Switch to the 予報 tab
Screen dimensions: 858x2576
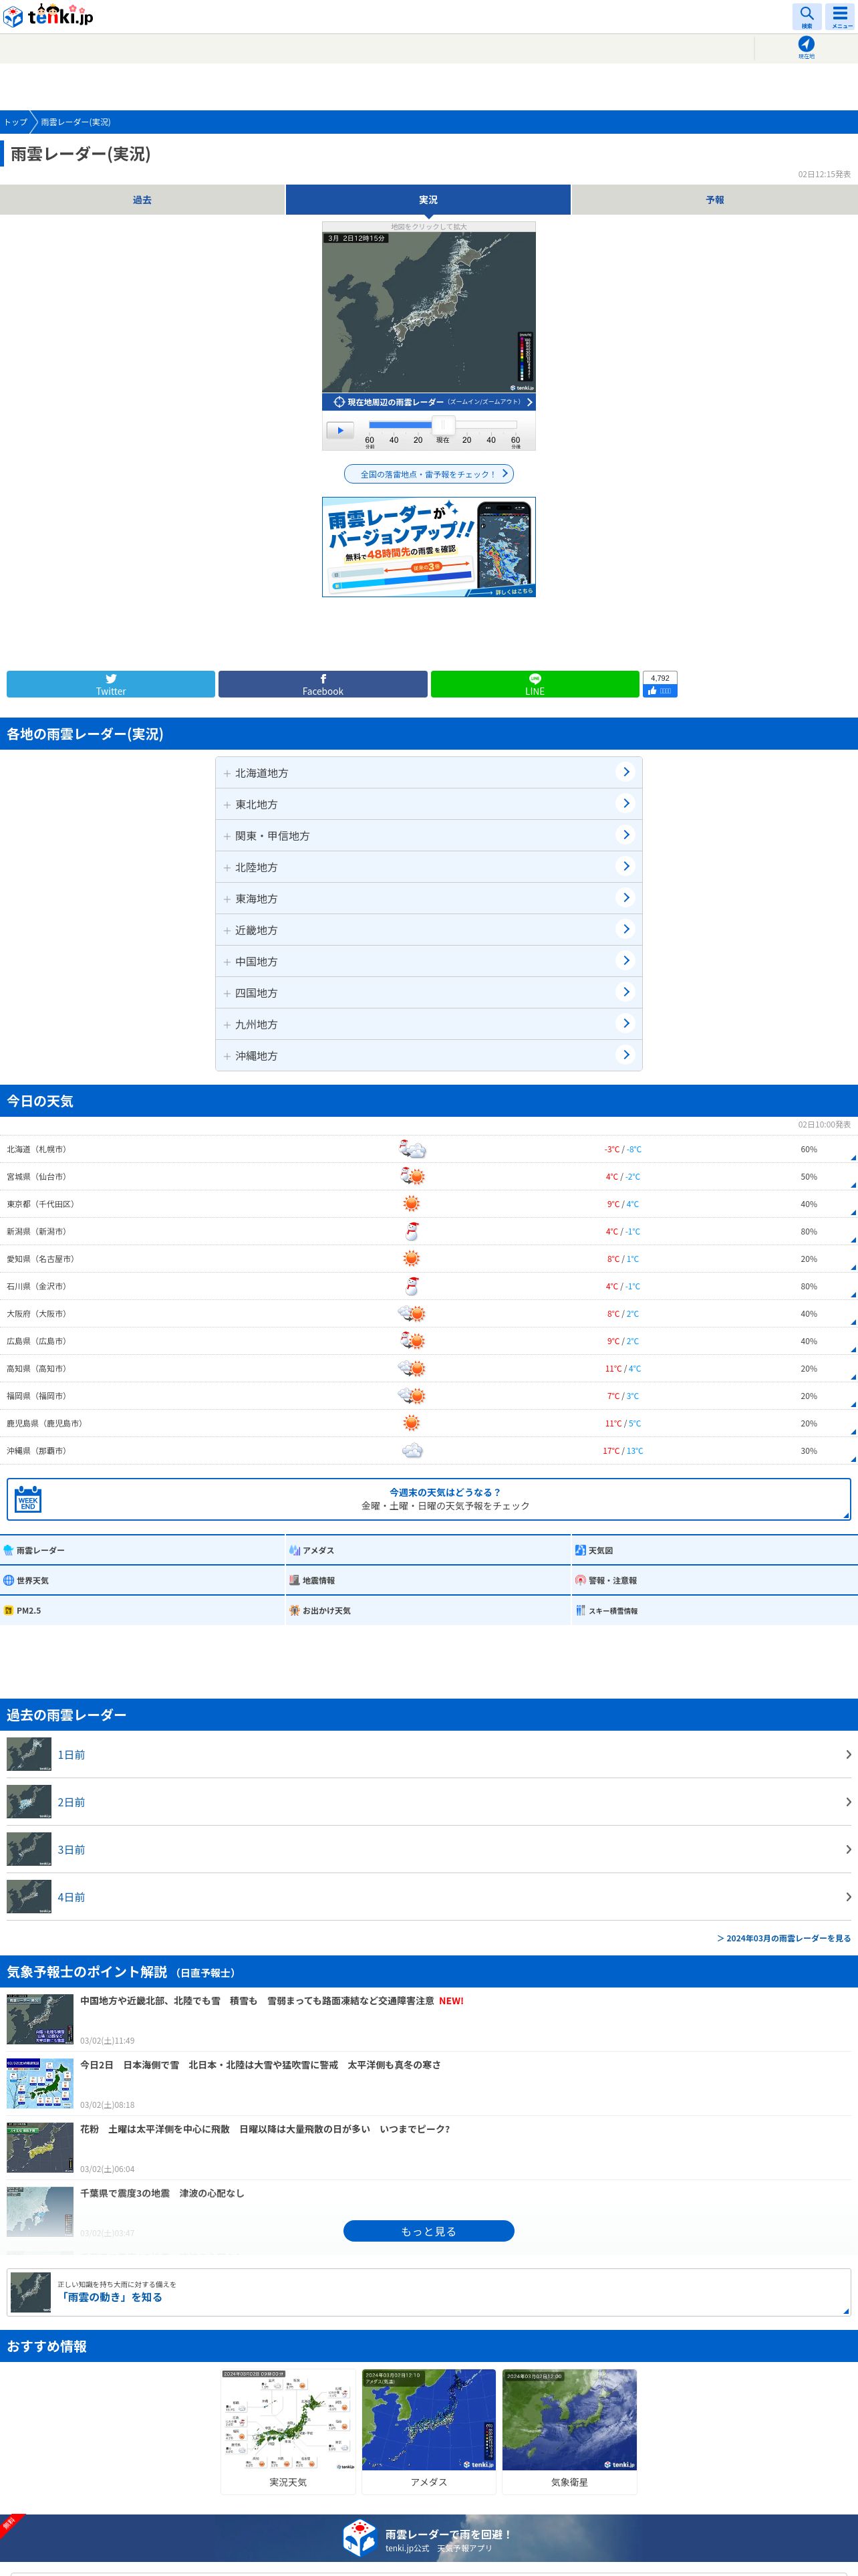715,200
